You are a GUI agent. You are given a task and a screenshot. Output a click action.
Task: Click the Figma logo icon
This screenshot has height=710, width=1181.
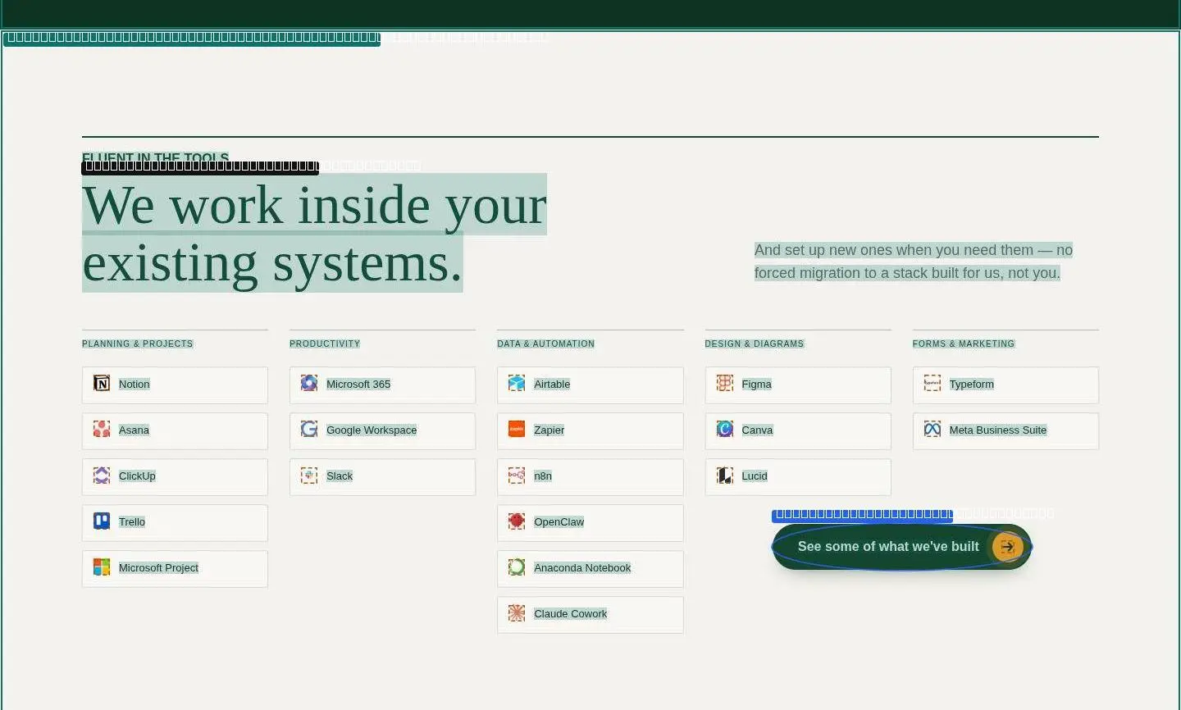(x=725, y=383)
